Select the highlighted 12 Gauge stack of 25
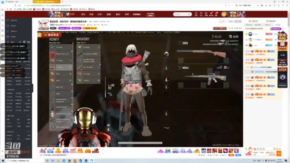Image resolution: width=290 pixels, height=163 pixels. [x=61, y=67]
